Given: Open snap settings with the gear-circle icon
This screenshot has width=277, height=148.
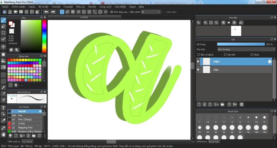Looking at the screenshot, I should (106, 12).
